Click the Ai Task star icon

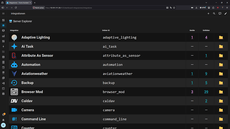14,47
